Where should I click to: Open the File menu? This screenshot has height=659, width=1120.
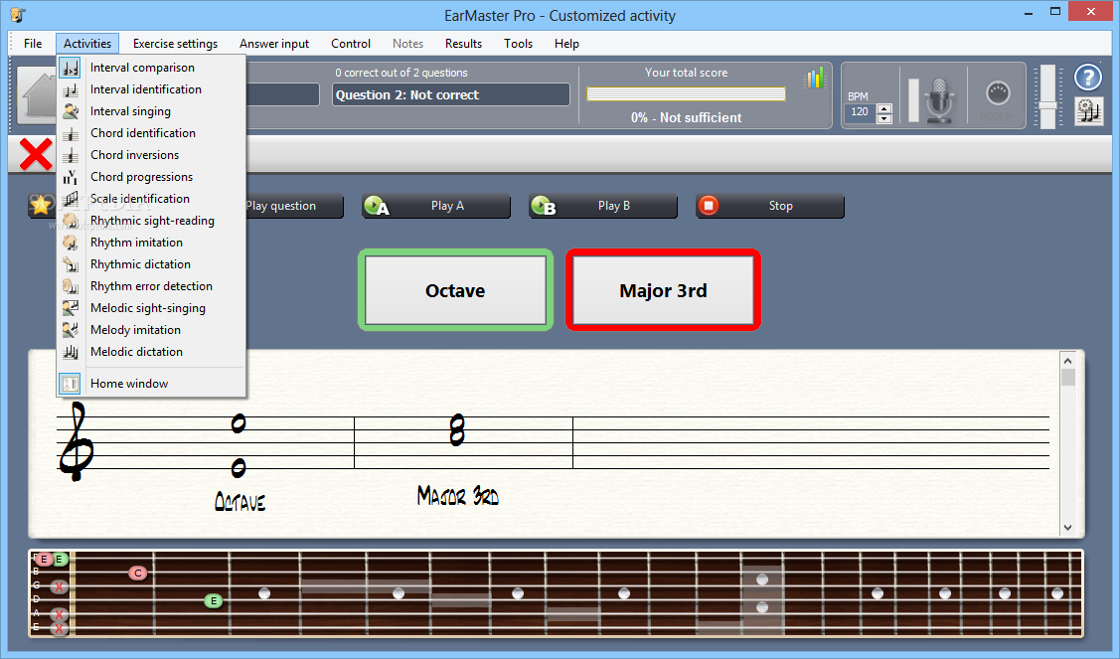click(x=33, y=44)
